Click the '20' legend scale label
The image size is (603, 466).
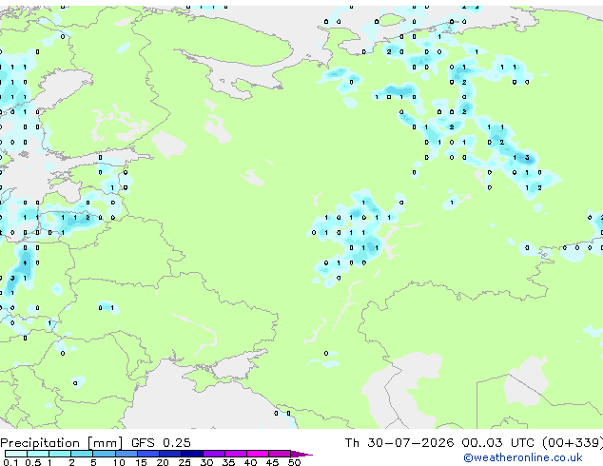click(x=163, y=462)
